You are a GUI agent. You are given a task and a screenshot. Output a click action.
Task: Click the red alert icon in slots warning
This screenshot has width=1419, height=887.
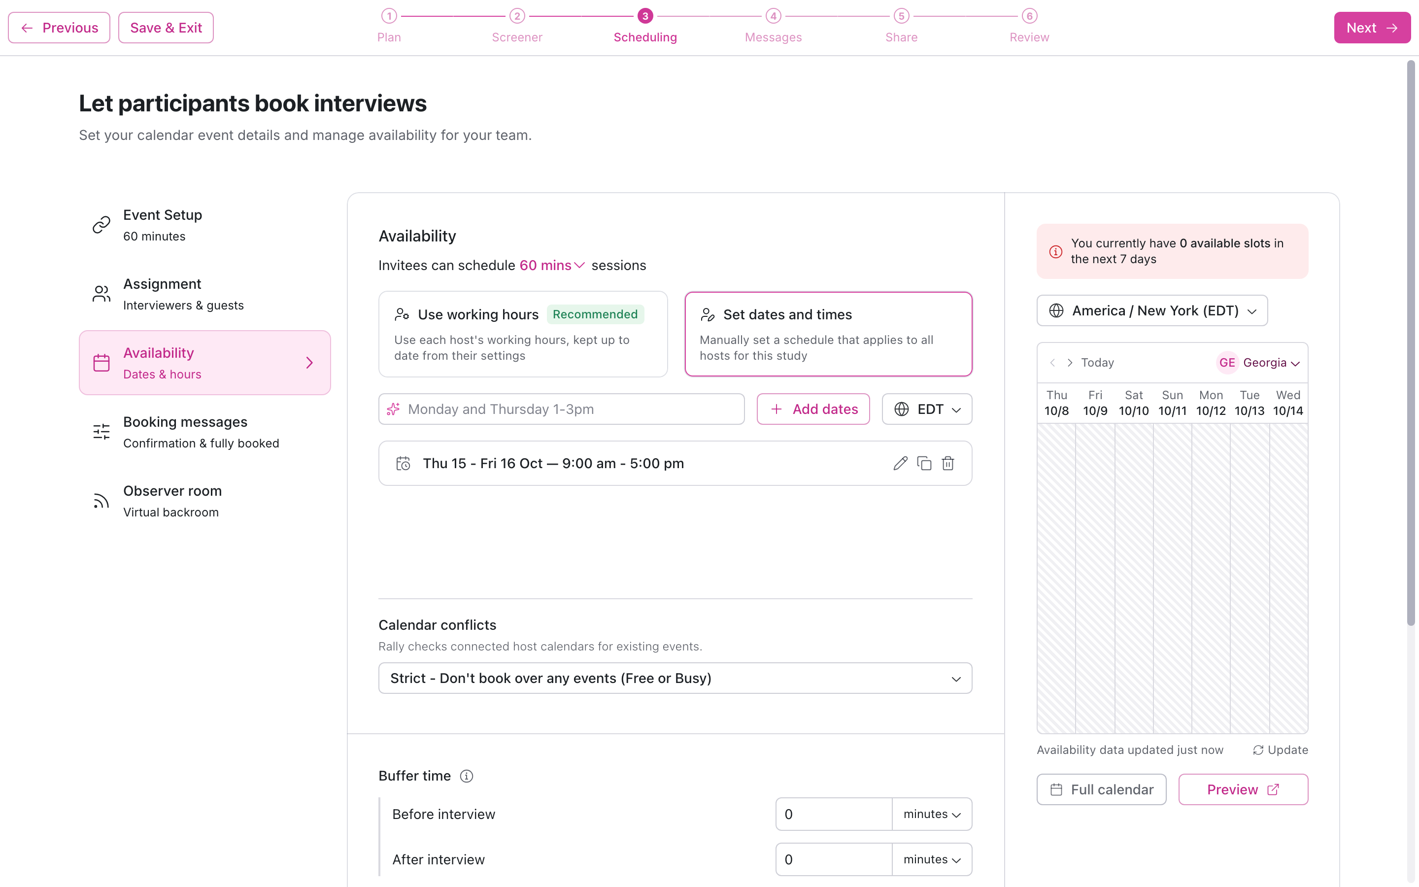pos(1055,252)
